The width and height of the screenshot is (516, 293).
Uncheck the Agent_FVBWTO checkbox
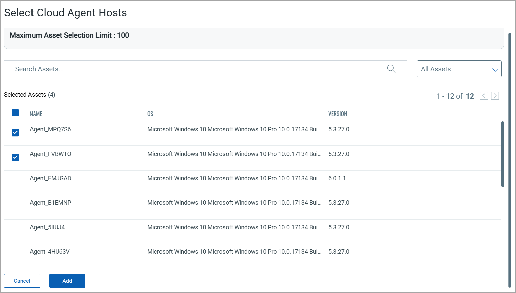pos(15,157)
